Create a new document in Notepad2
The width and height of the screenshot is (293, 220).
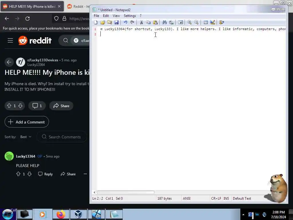coord(96,22)
